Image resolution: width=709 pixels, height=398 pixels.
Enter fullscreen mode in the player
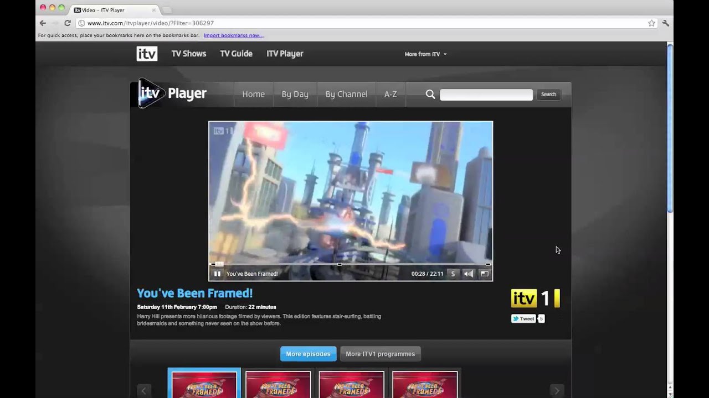pos(484,274)
